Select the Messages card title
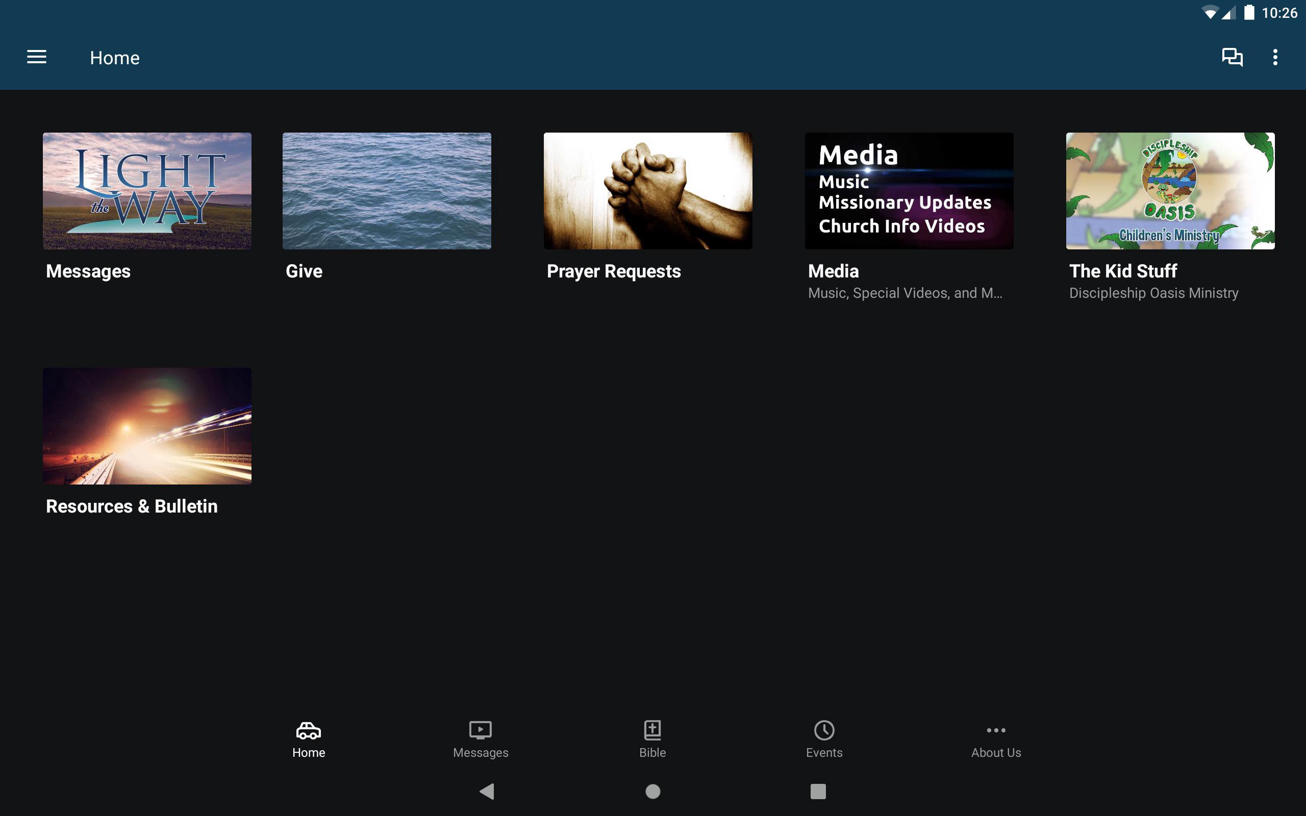Screen dimensions: 1306x816 88,271
